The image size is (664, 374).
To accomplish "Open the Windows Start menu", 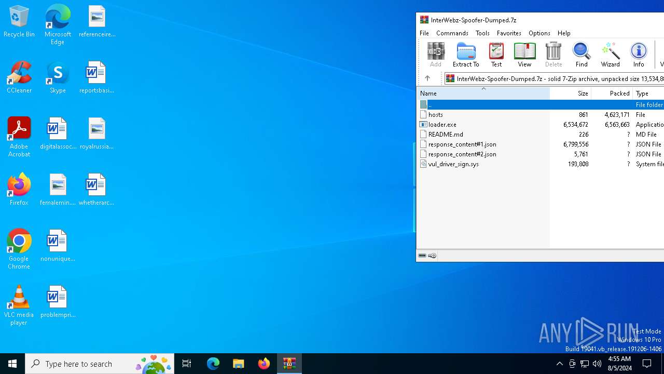I will click(12, 364).
